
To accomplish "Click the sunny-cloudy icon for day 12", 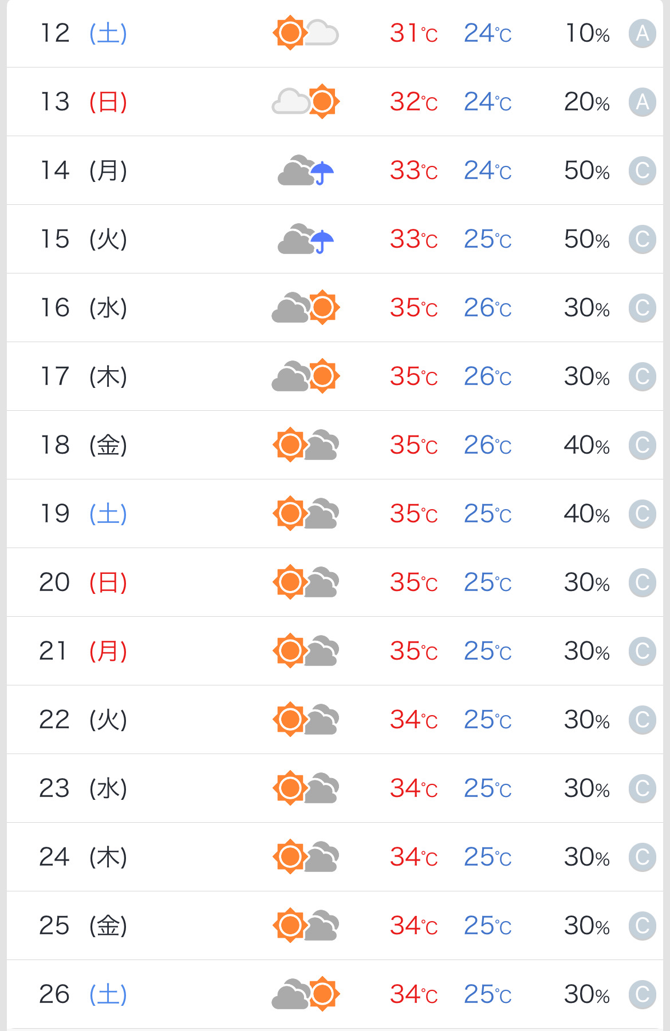I will pyautogui.click(x=306, y=33).
